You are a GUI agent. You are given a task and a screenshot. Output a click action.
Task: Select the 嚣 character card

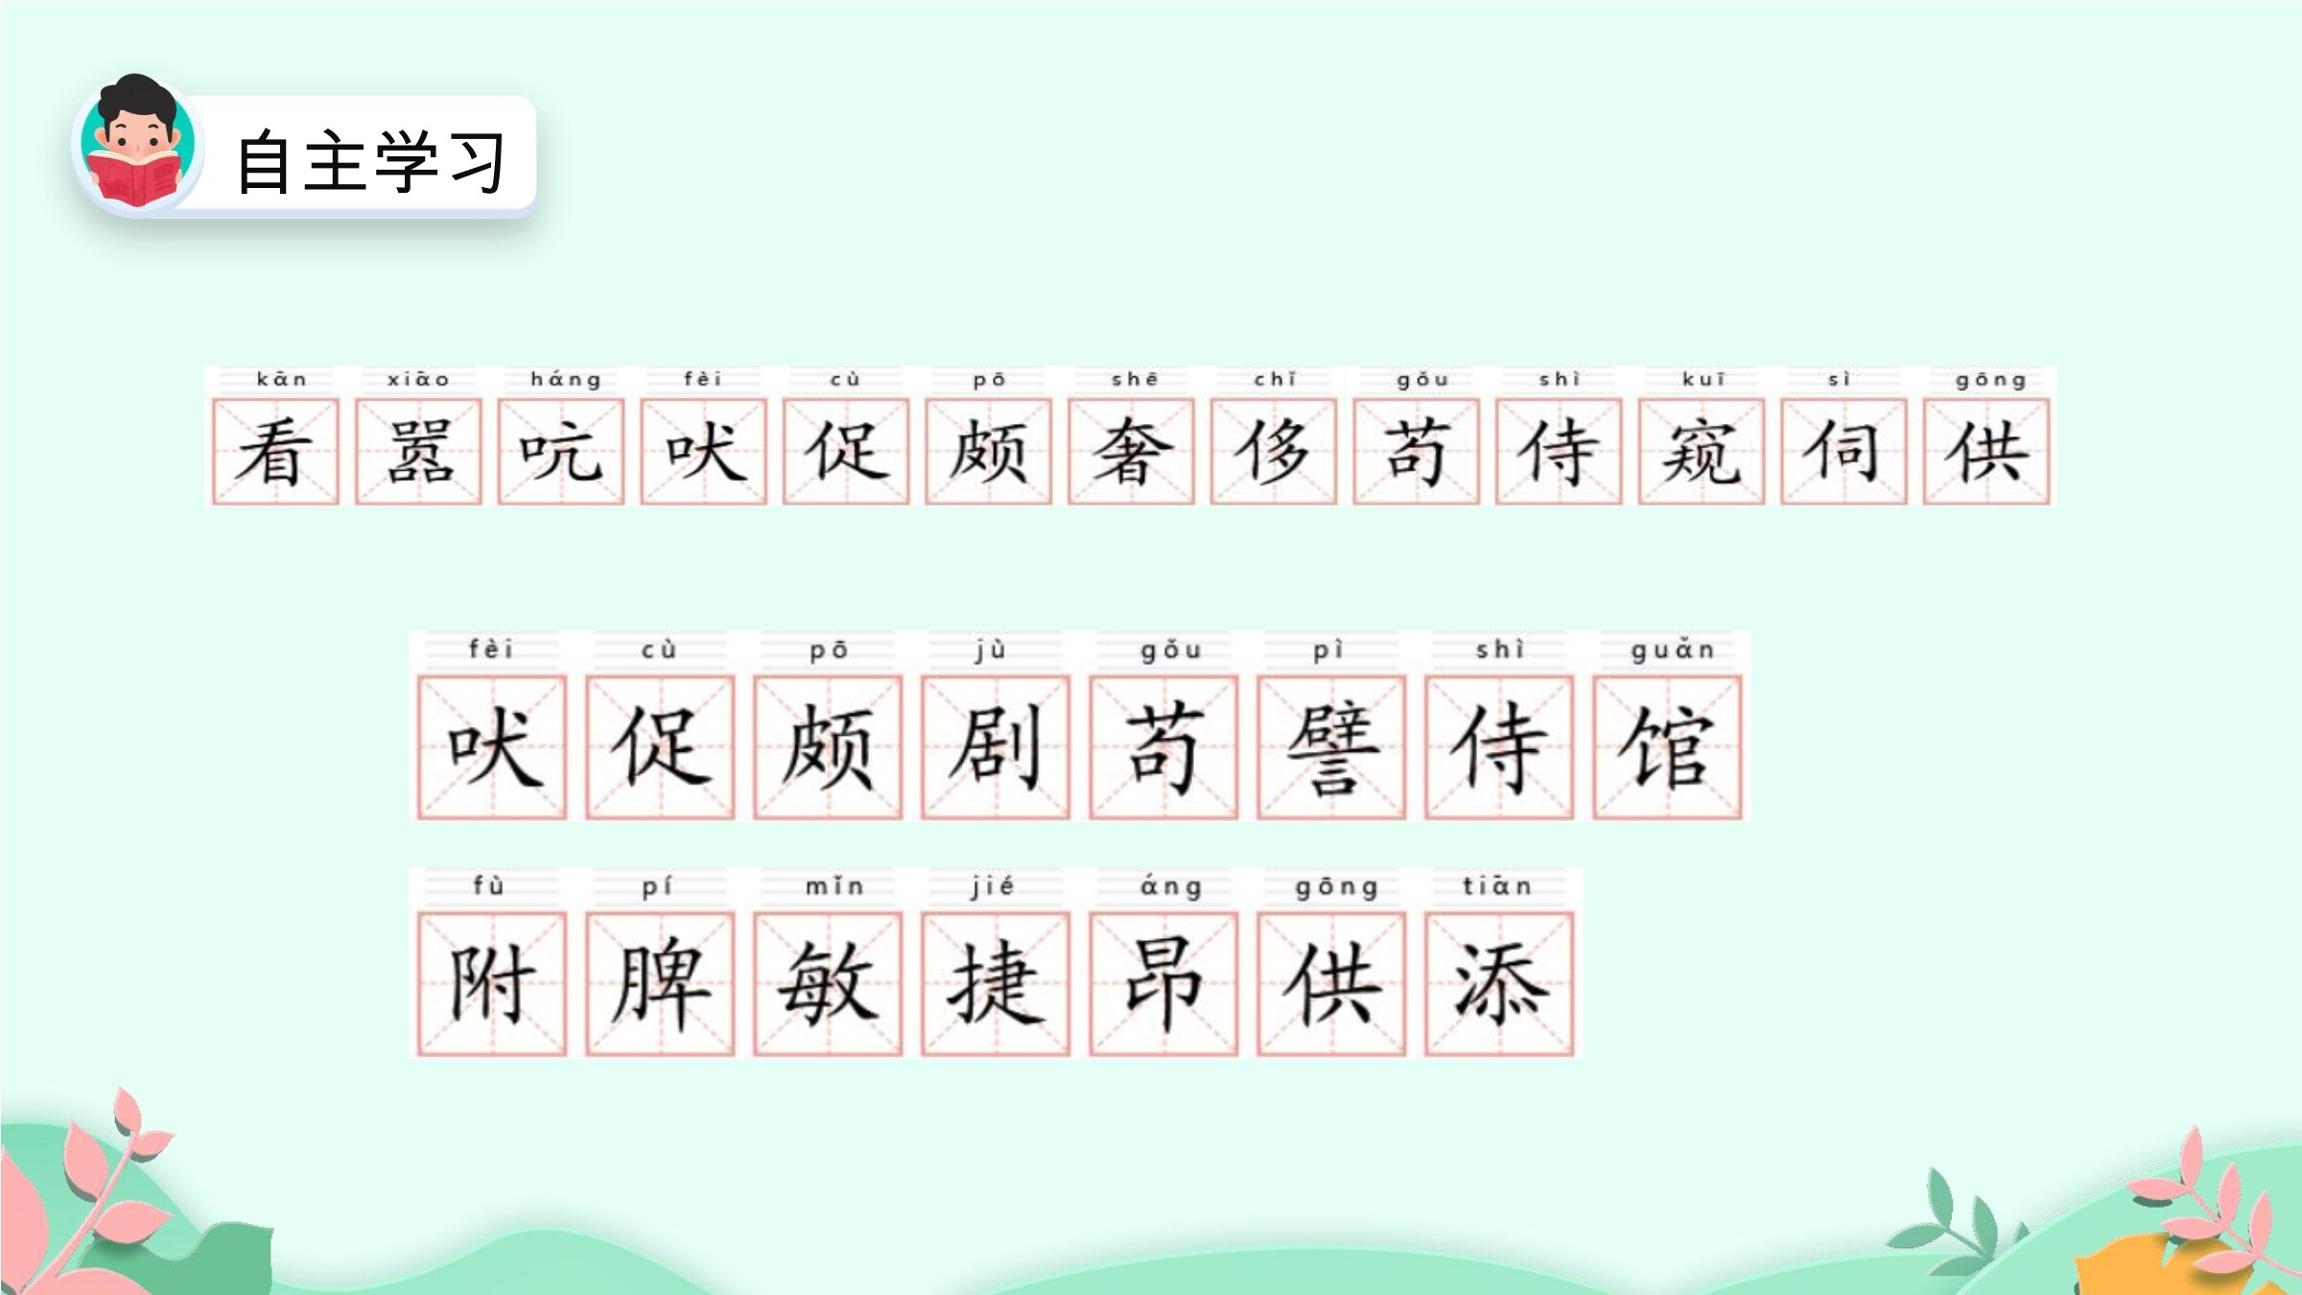pos(418,452)
